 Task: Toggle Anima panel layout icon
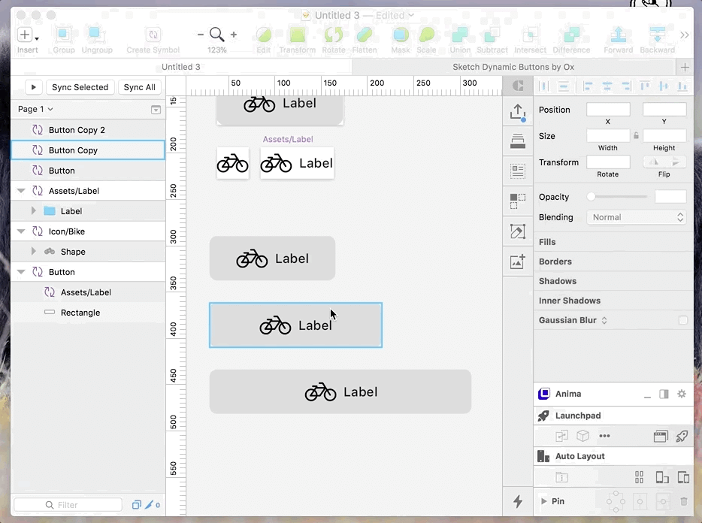664,394
